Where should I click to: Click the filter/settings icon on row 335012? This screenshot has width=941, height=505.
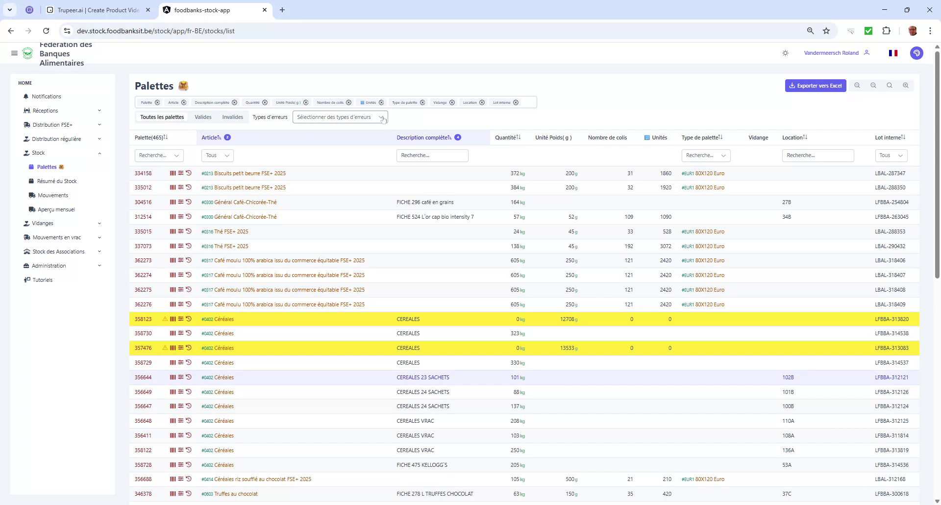tap(181, 187)
